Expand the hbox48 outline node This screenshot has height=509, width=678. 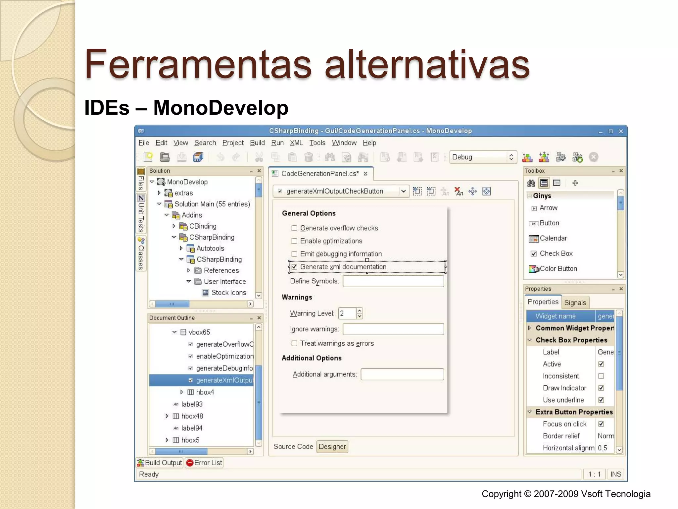coord(167,416)
